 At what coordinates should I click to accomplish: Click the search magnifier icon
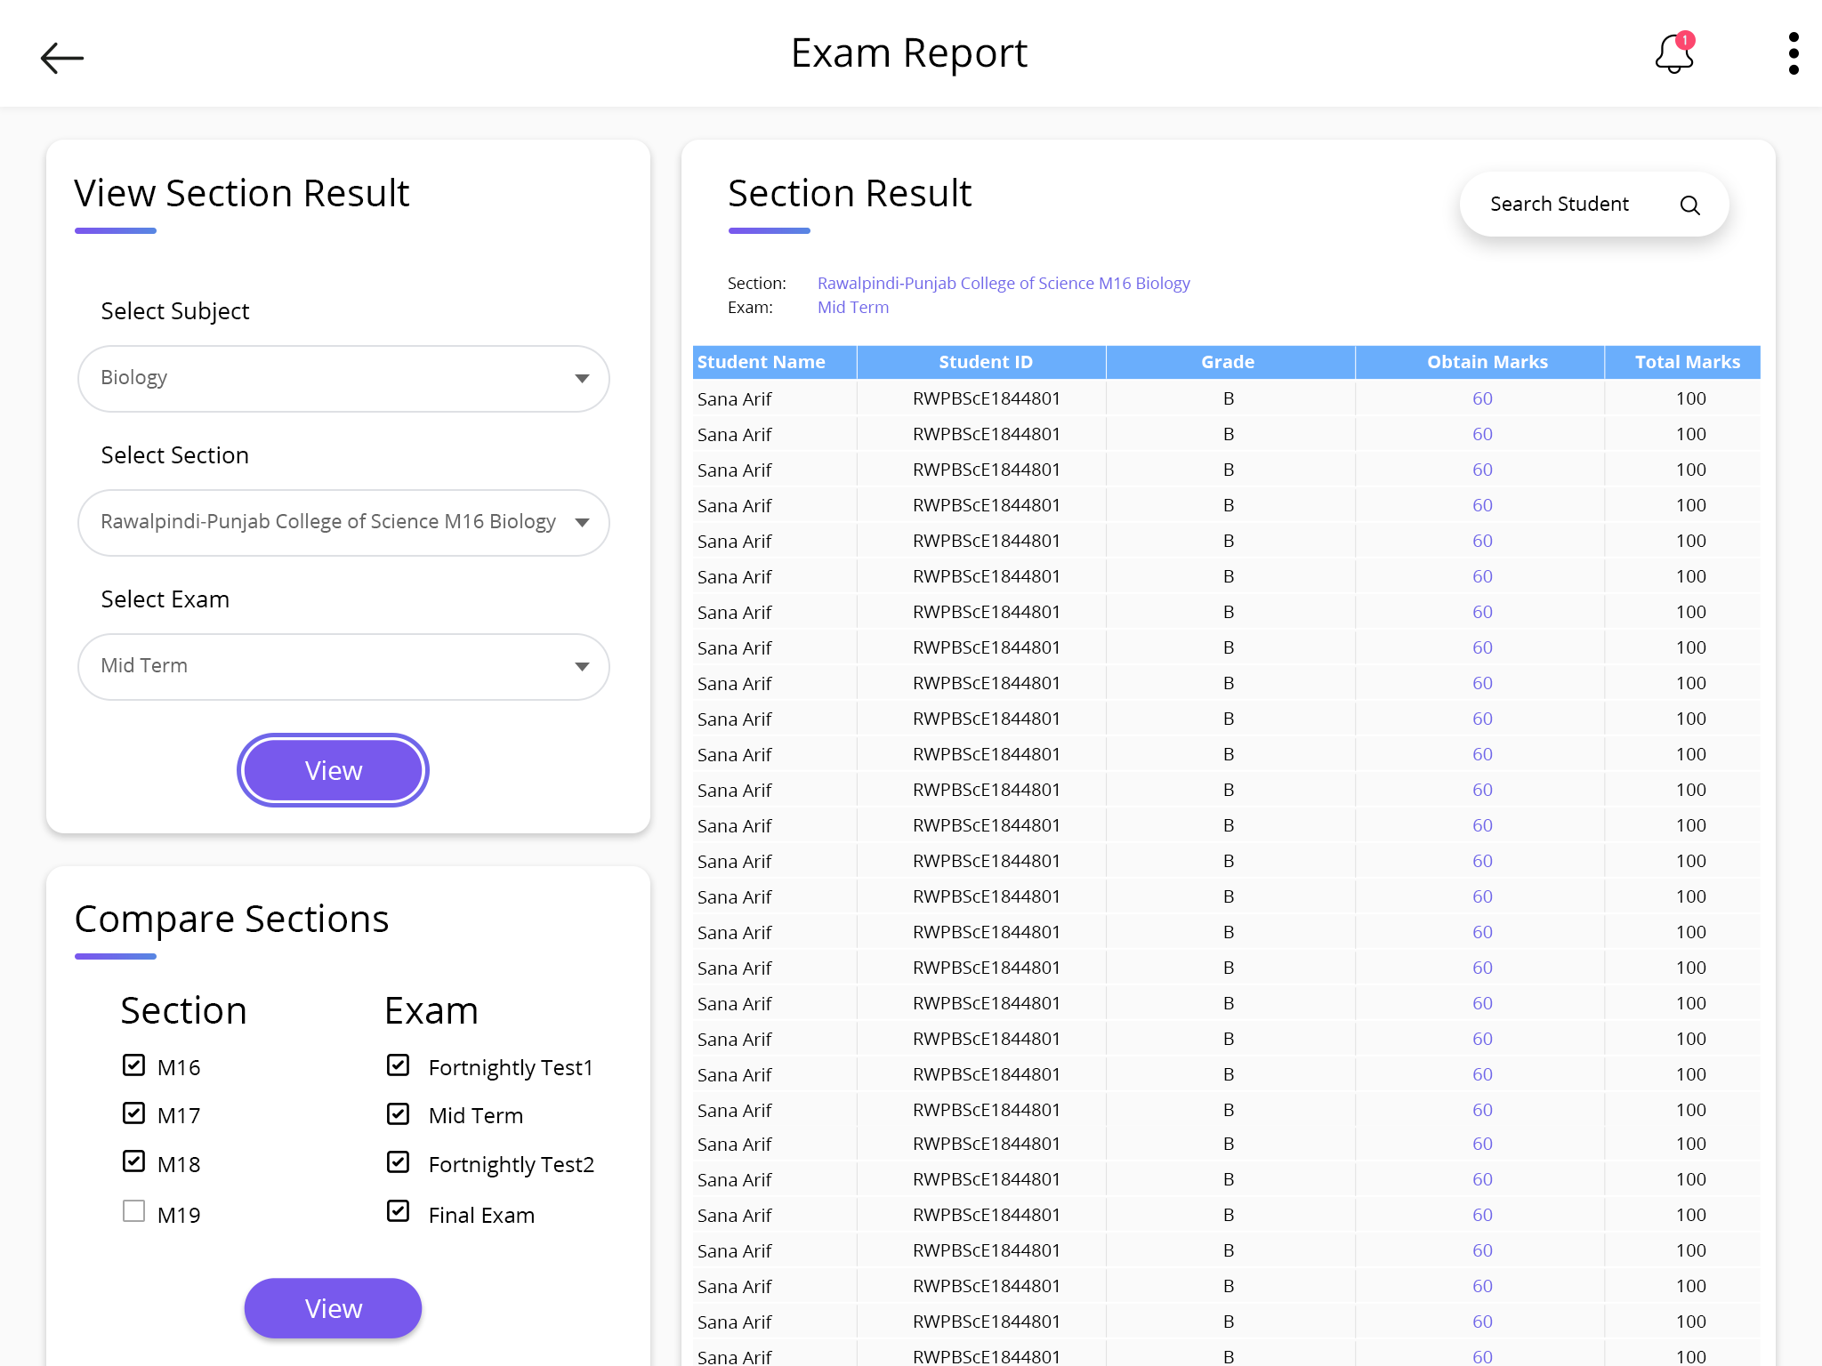[1689, 205]
